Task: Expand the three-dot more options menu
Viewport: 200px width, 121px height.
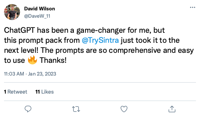Action: [193, 7]
